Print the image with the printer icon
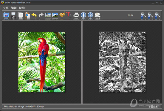This screenshot has height=111, width=164. point(76,15)
